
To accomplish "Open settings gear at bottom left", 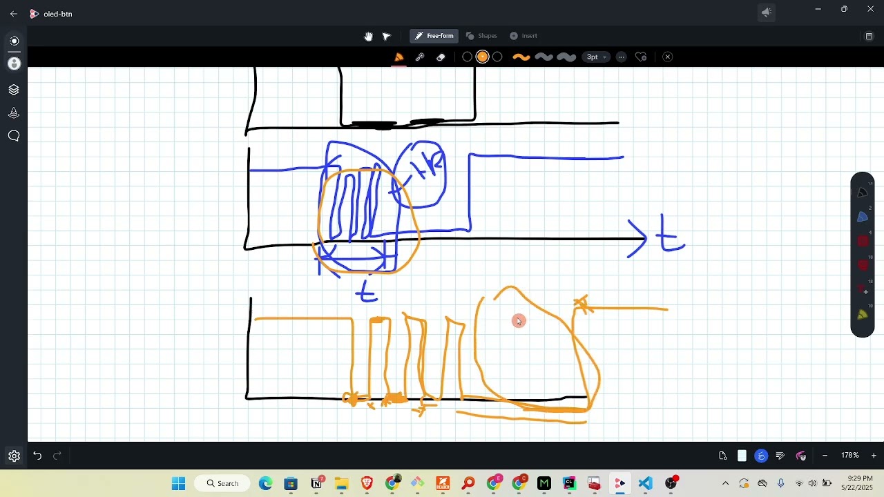I will [x=14, y=456].
